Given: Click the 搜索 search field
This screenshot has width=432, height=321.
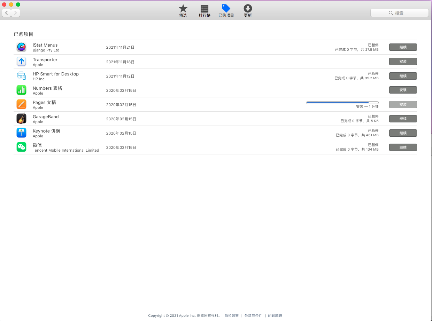Looking at the screenshot, I should (x=399, y=13).
